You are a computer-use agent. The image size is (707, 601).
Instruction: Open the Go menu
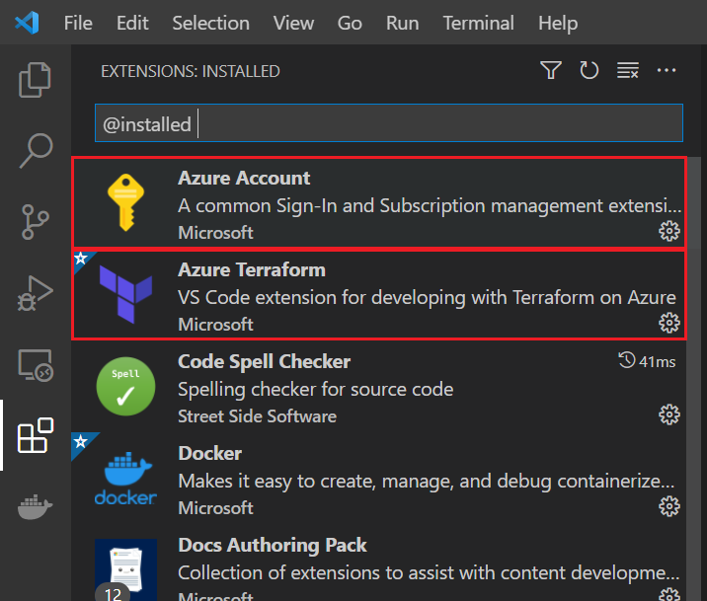(350, 23)
